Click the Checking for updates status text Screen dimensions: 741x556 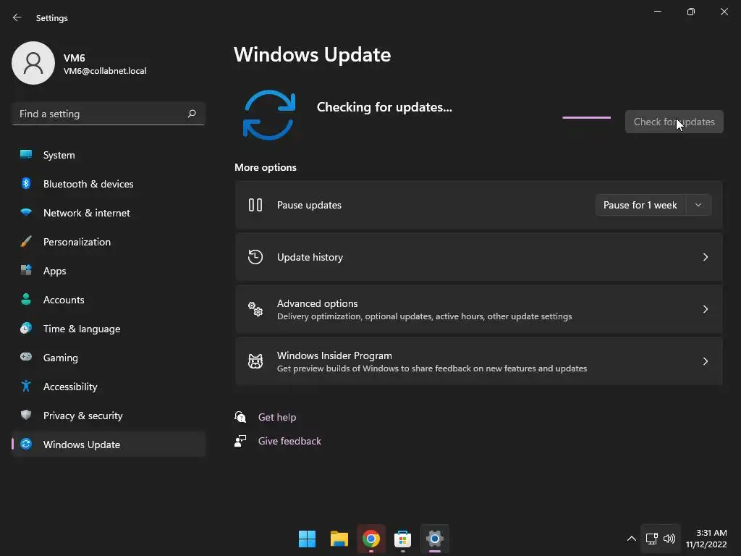click(x=384, y=107)
